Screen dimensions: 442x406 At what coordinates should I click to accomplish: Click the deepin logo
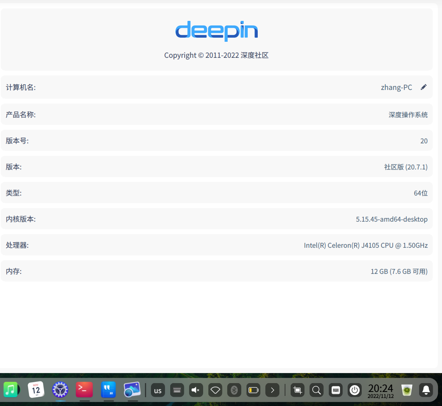click(216, 31)
